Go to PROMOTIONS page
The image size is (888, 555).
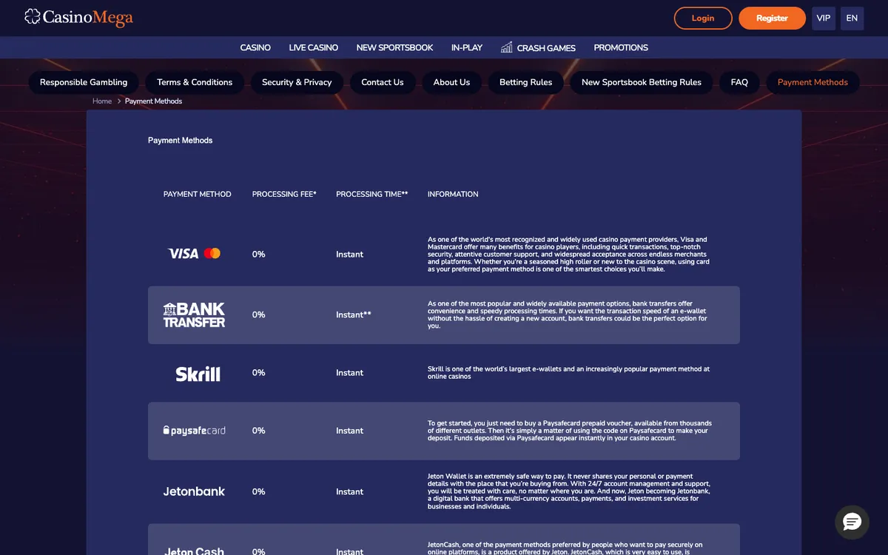point(621,47)
